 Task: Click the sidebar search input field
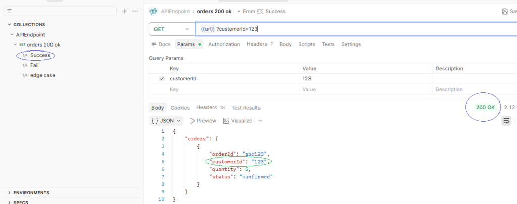(x=60, y=11)
